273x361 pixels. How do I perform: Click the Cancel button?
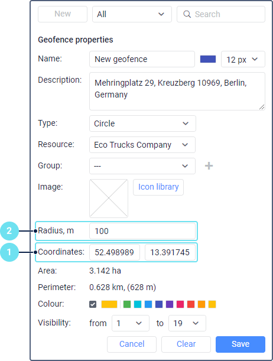pos(132,344)
